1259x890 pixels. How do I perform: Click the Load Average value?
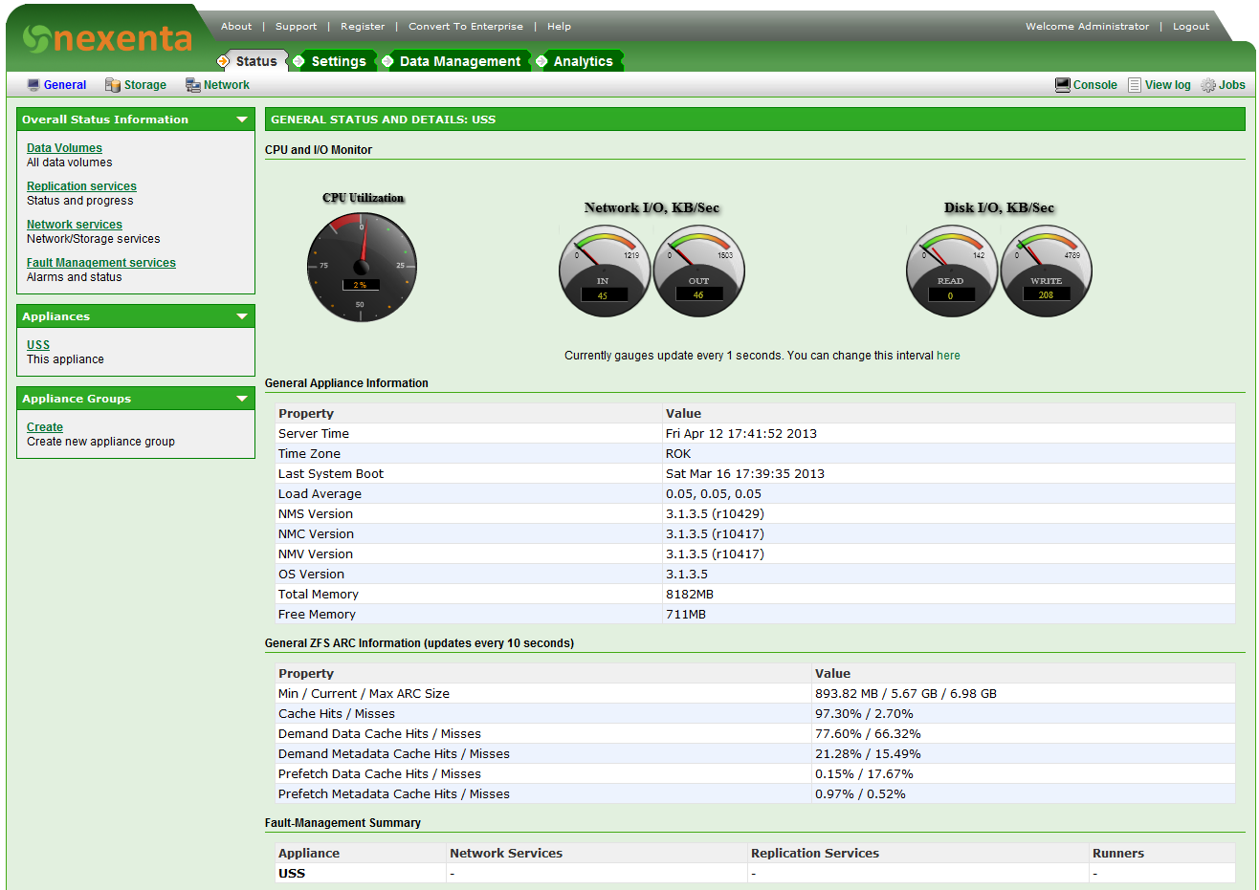pos(714,494)
